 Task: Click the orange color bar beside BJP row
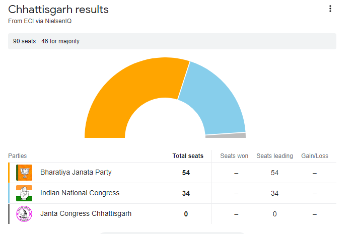pos(9,173)
